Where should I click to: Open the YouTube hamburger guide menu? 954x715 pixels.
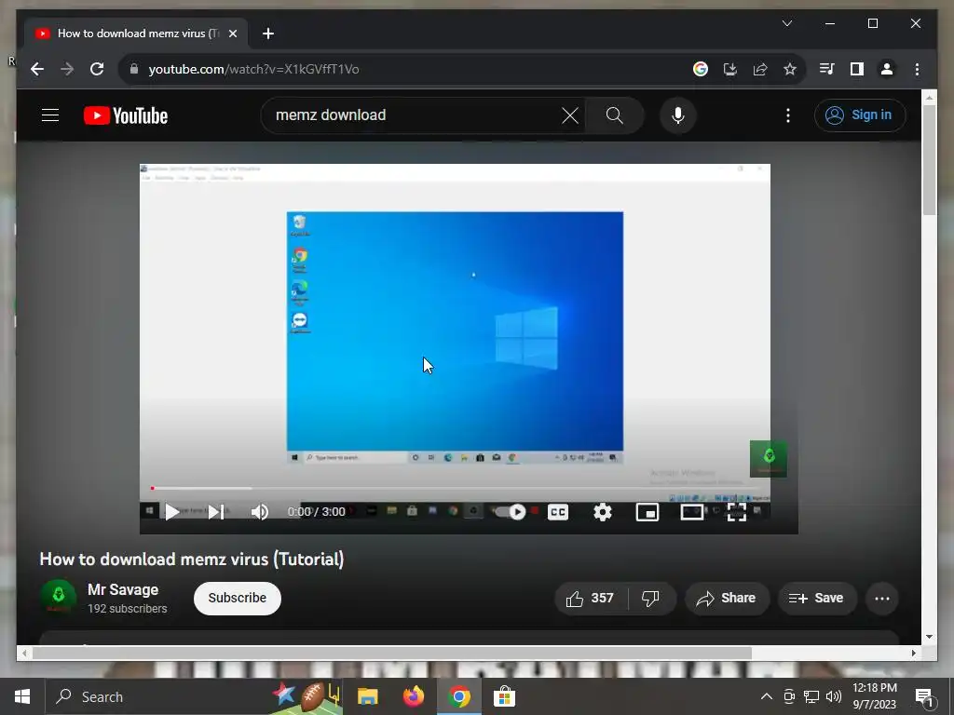coord(50,115)
